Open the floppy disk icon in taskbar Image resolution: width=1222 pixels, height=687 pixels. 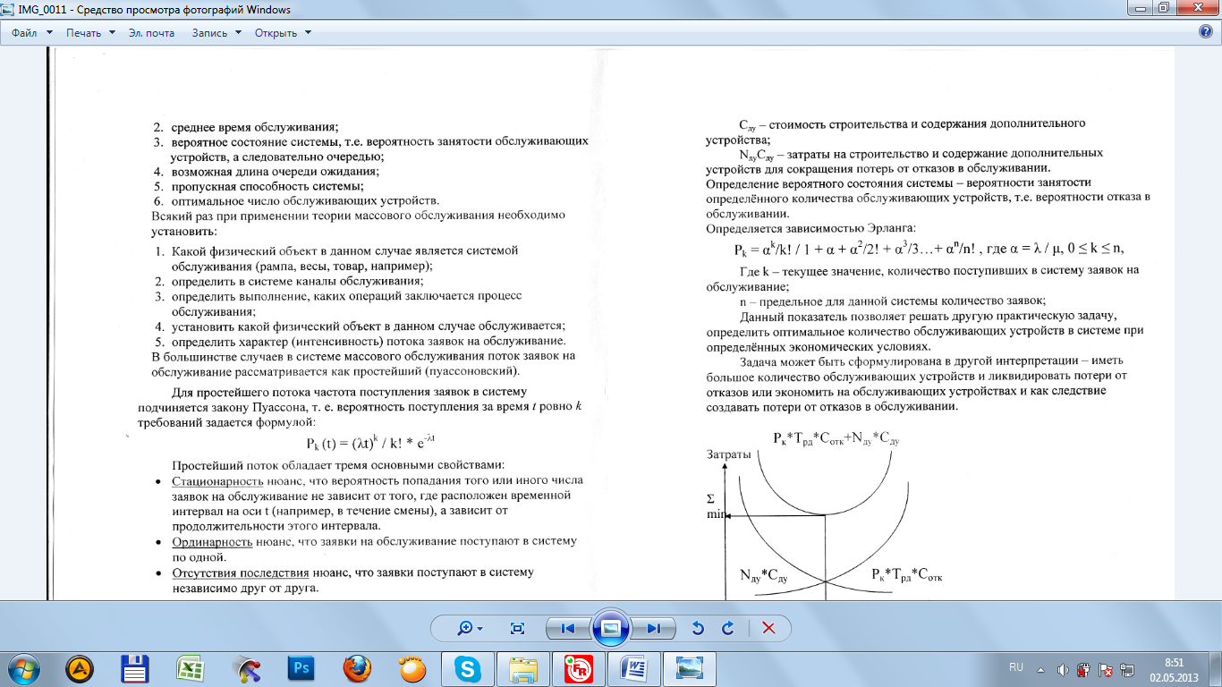135,668
